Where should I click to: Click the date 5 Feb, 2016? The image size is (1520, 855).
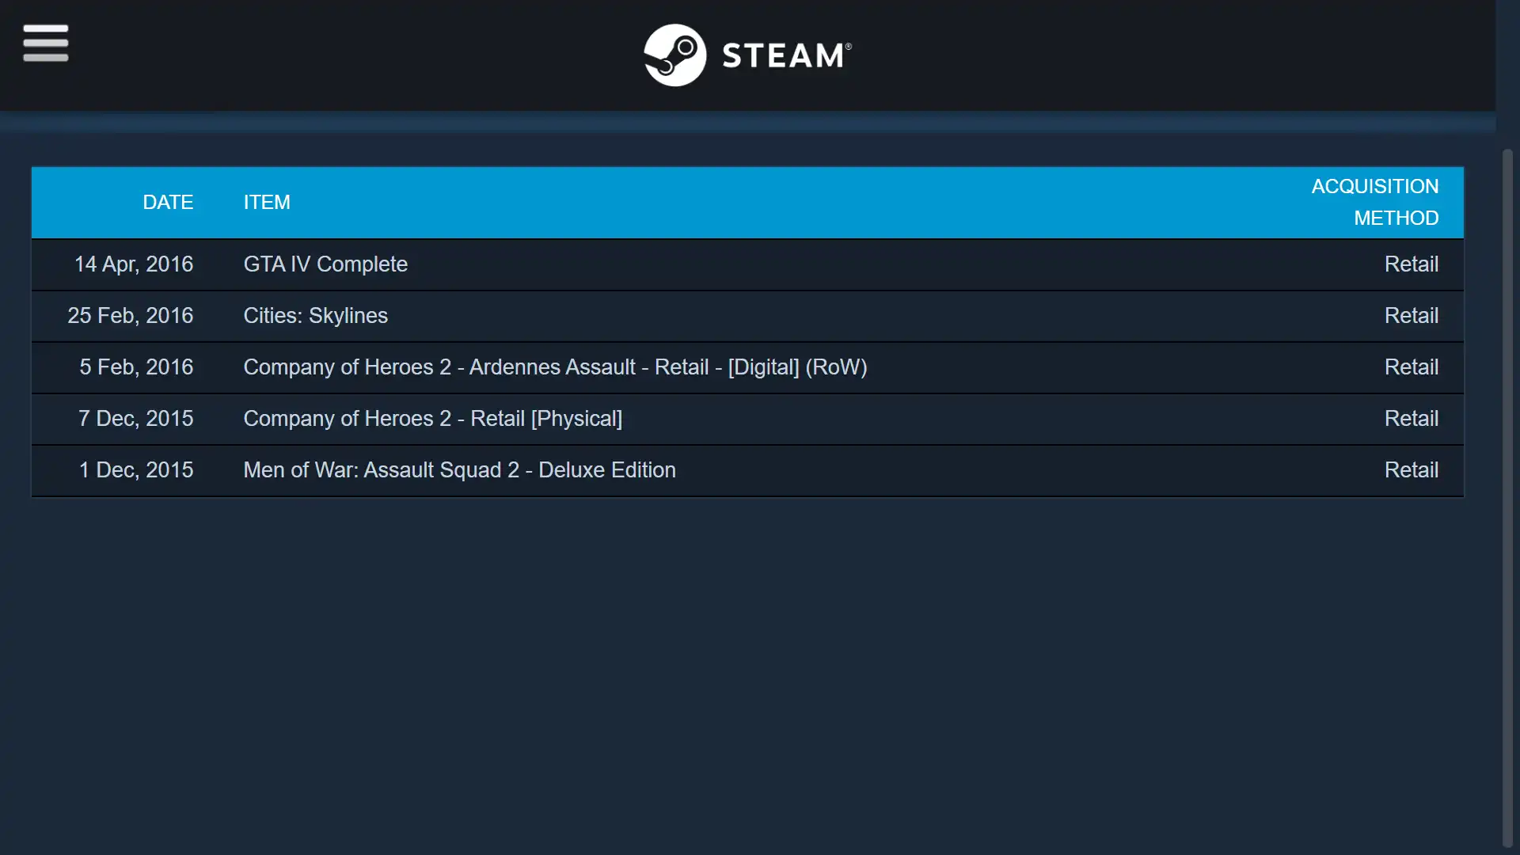(x=136, y=367)
